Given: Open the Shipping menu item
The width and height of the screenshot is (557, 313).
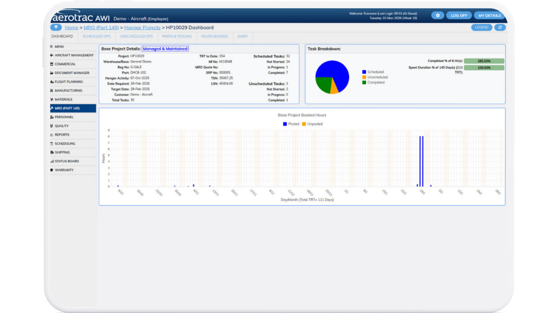Looking at the screenshot, I should click(73, 152).
